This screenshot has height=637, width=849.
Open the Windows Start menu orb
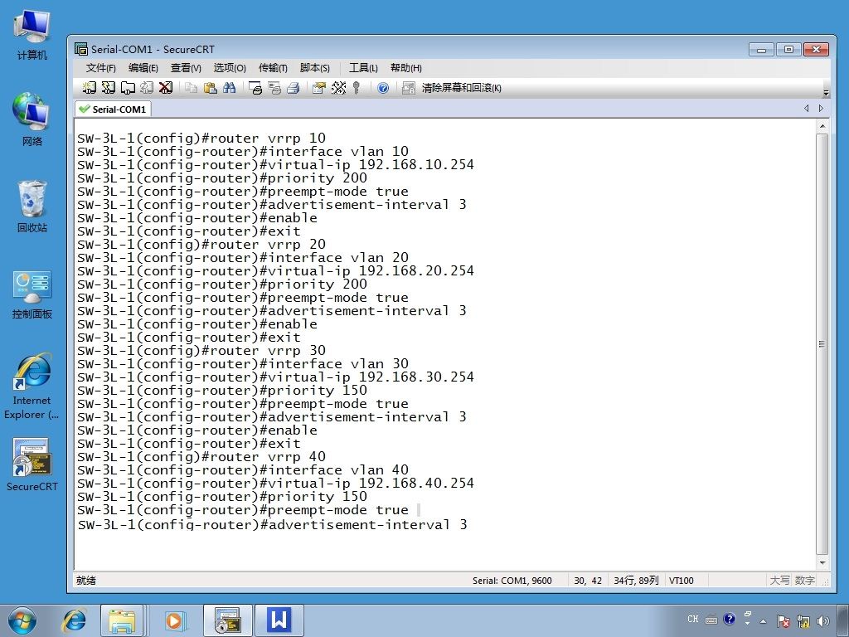[x=22, y=620]
